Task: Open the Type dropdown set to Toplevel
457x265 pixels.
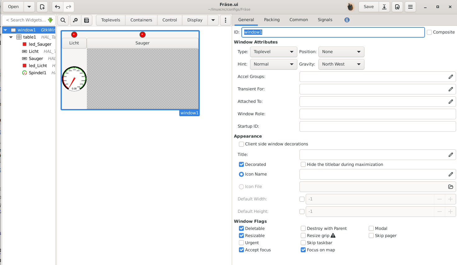Action: pyautogui.click(x=273, y=52)
